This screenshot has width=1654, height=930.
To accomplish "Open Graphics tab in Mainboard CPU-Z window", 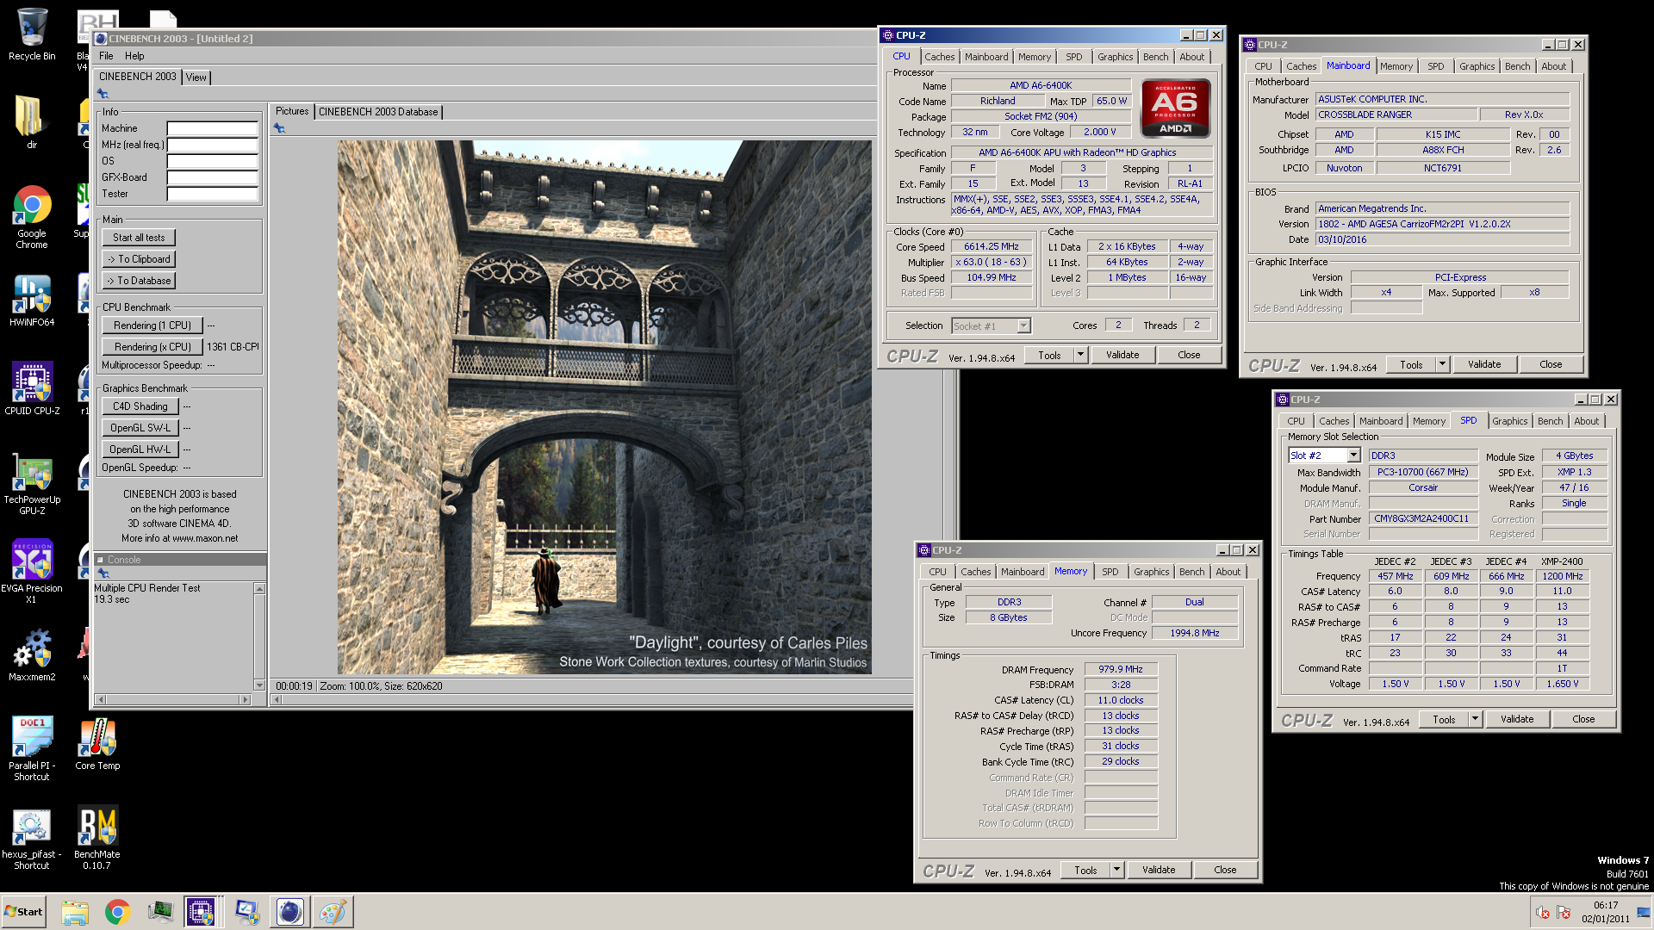I will coord(1477,66).
